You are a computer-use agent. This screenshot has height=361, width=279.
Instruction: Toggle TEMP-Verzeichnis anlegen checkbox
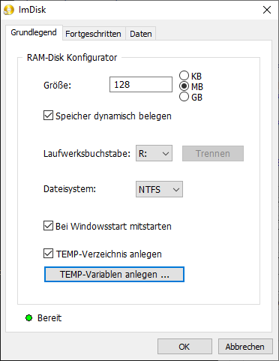(x=48, y=254)
